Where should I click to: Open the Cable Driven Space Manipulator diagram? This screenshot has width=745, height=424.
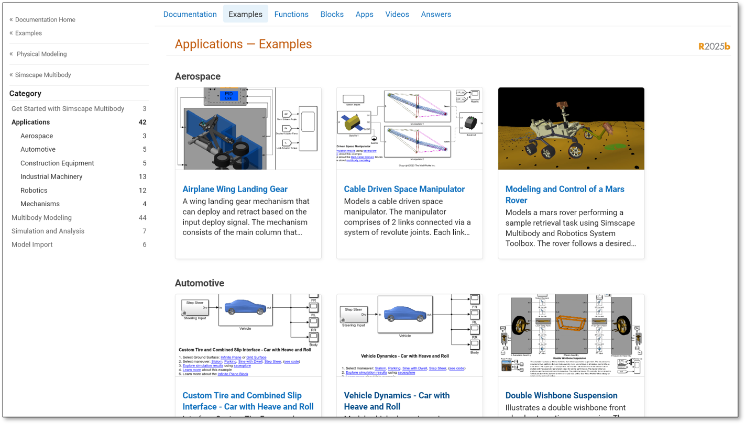point(409,129)
